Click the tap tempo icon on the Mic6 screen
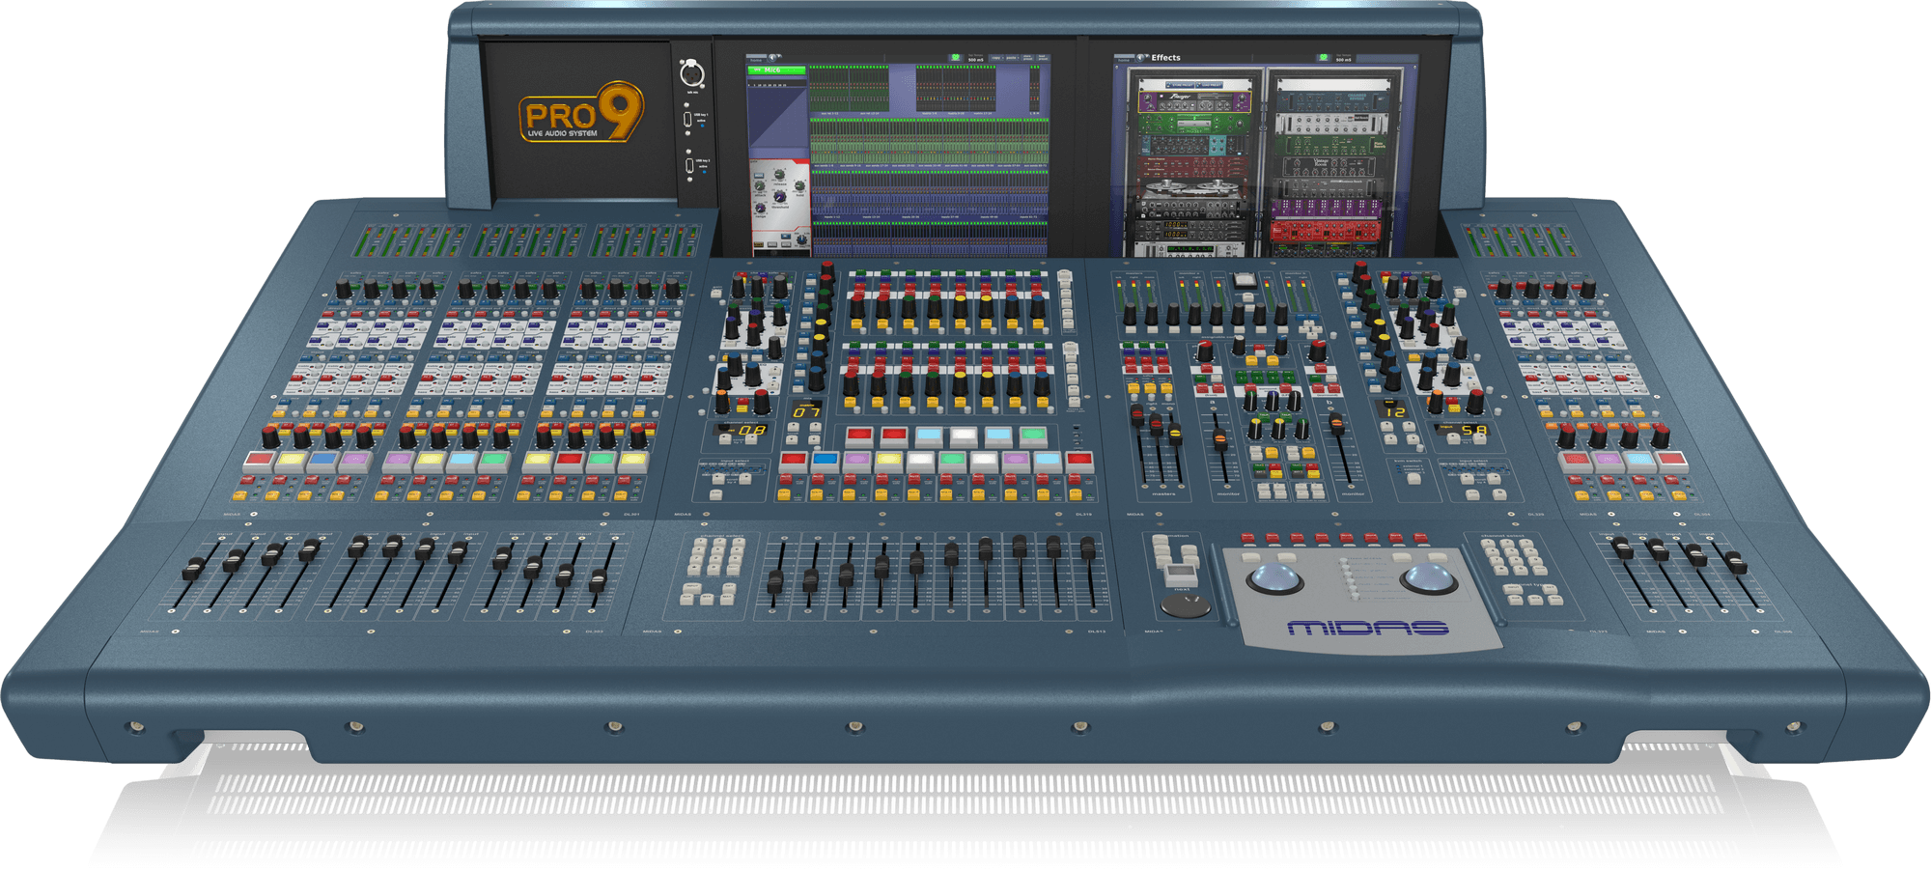This screenshot has height=871, width=1931. pos(955,57)
